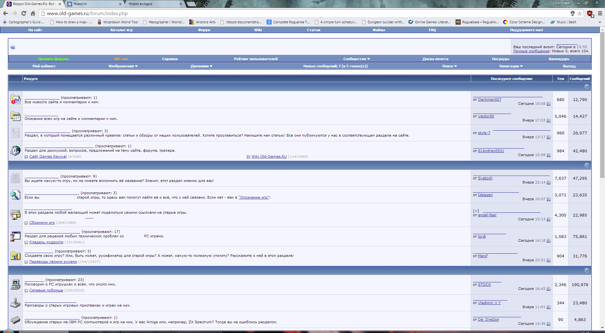
Task: Click the joystick icon of the consoles section
Action: [15, 303]
